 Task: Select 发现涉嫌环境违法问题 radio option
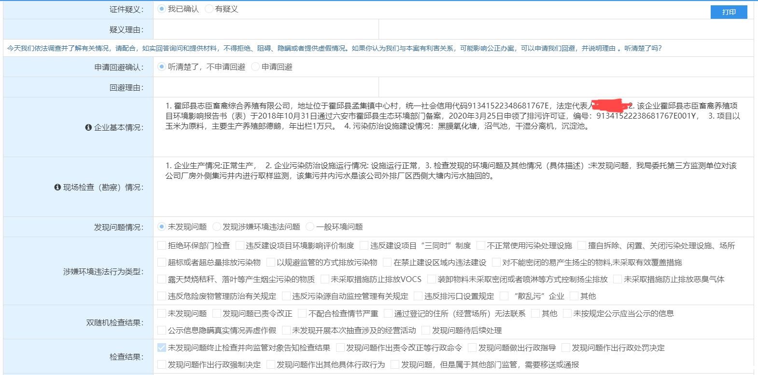click(217, 227)
